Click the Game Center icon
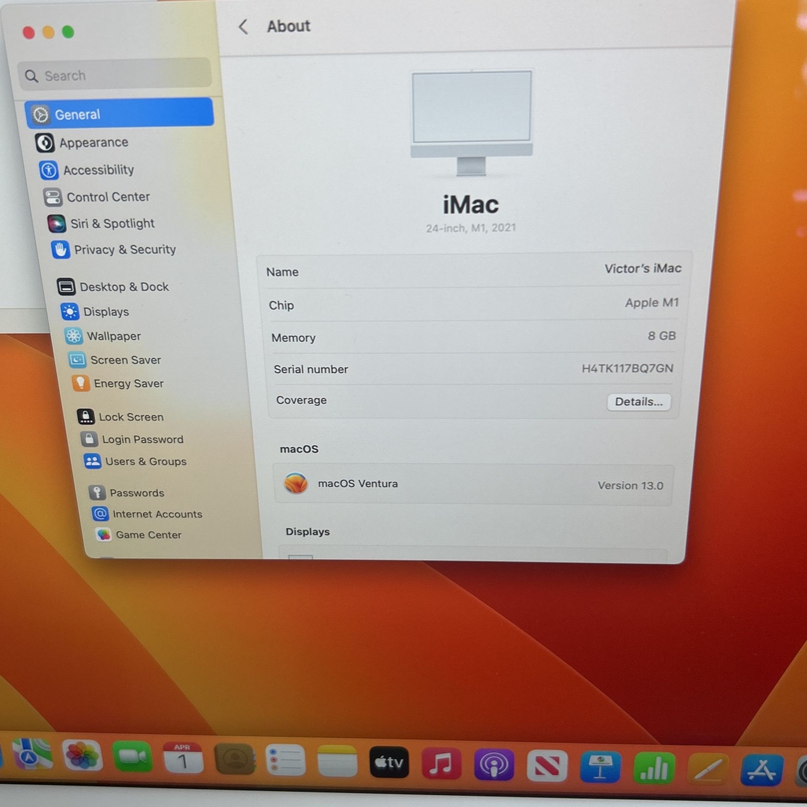807x807 pixels. (x=103, y=535)
